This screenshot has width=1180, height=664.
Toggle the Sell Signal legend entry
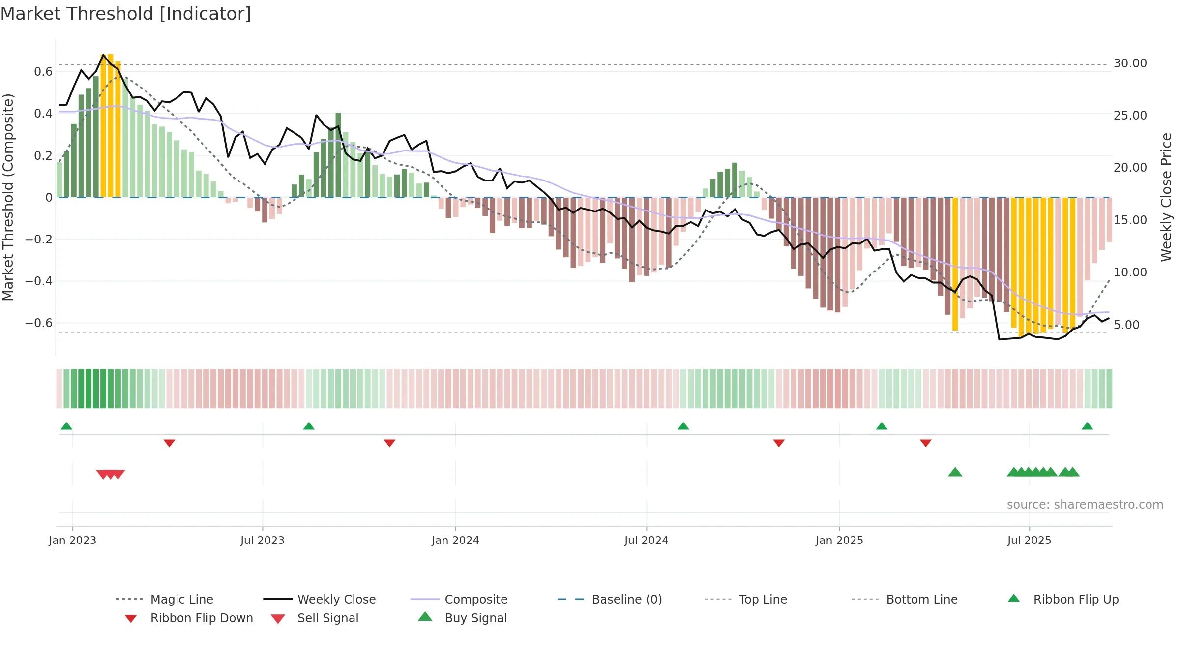click(315, 618)
